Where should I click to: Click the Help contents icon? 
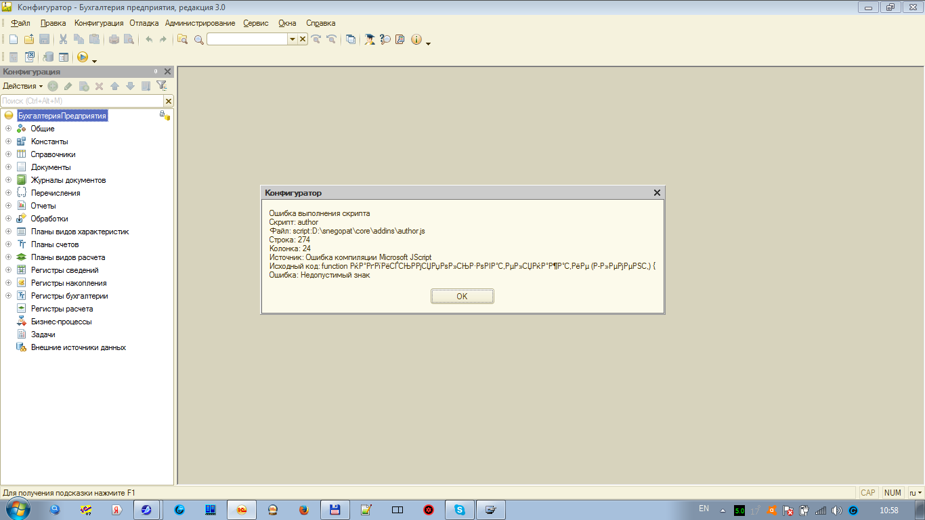400,39
